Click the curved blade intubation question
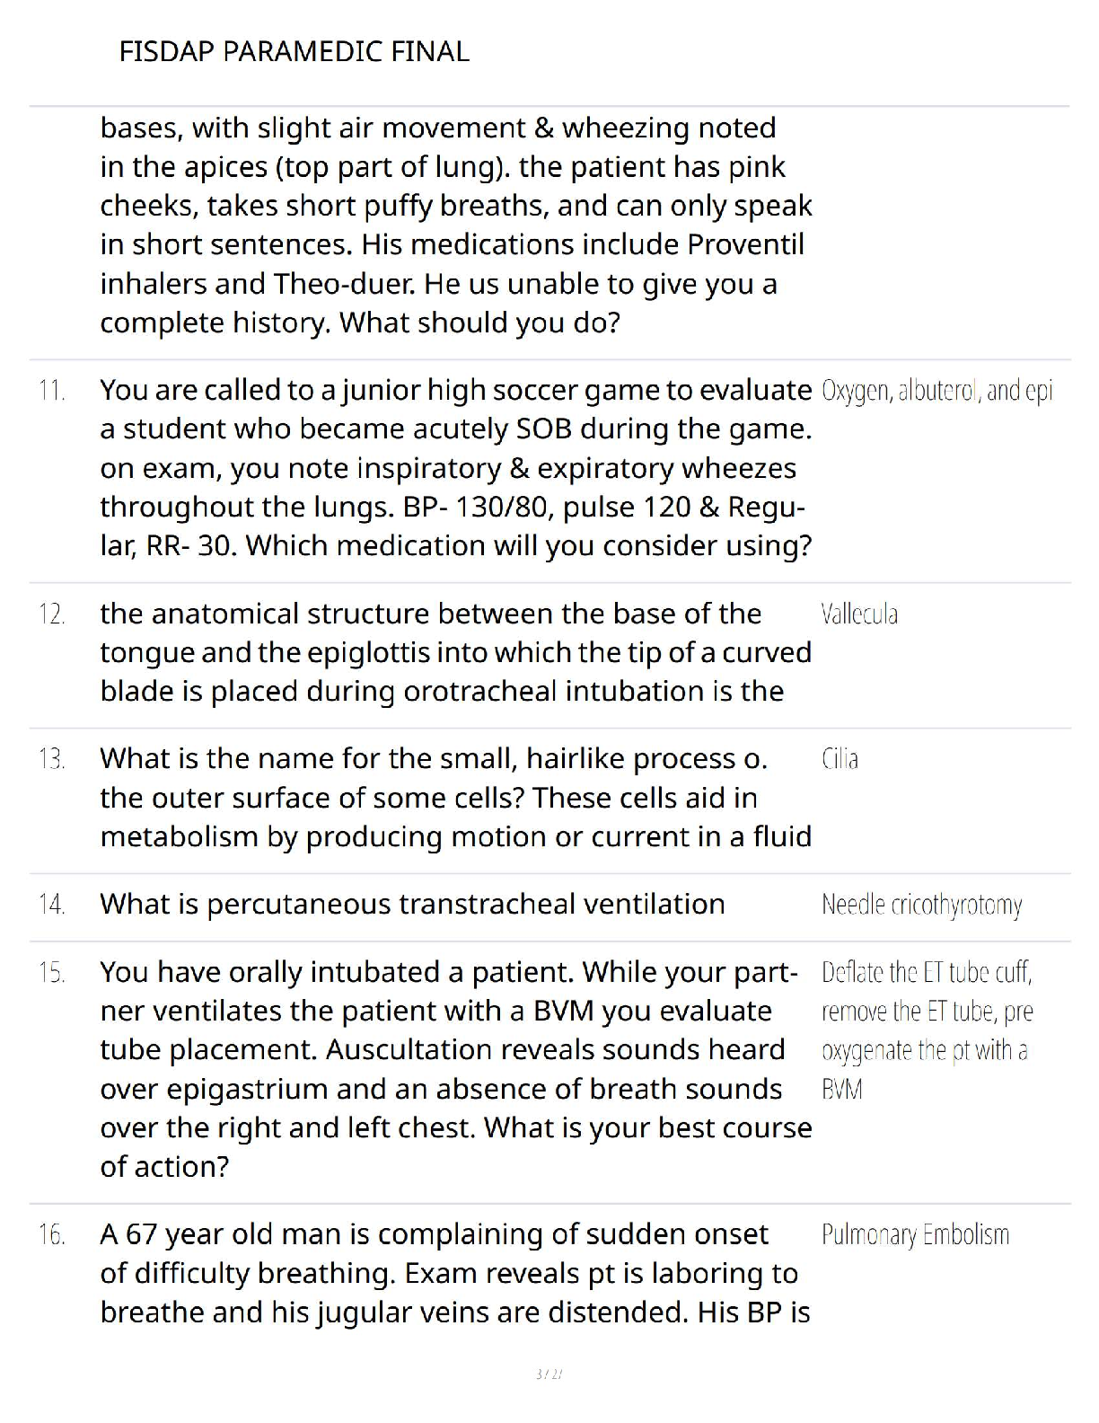Image resolution: width=1099 pixels, height=1423 pixels. tap(455, 652)
